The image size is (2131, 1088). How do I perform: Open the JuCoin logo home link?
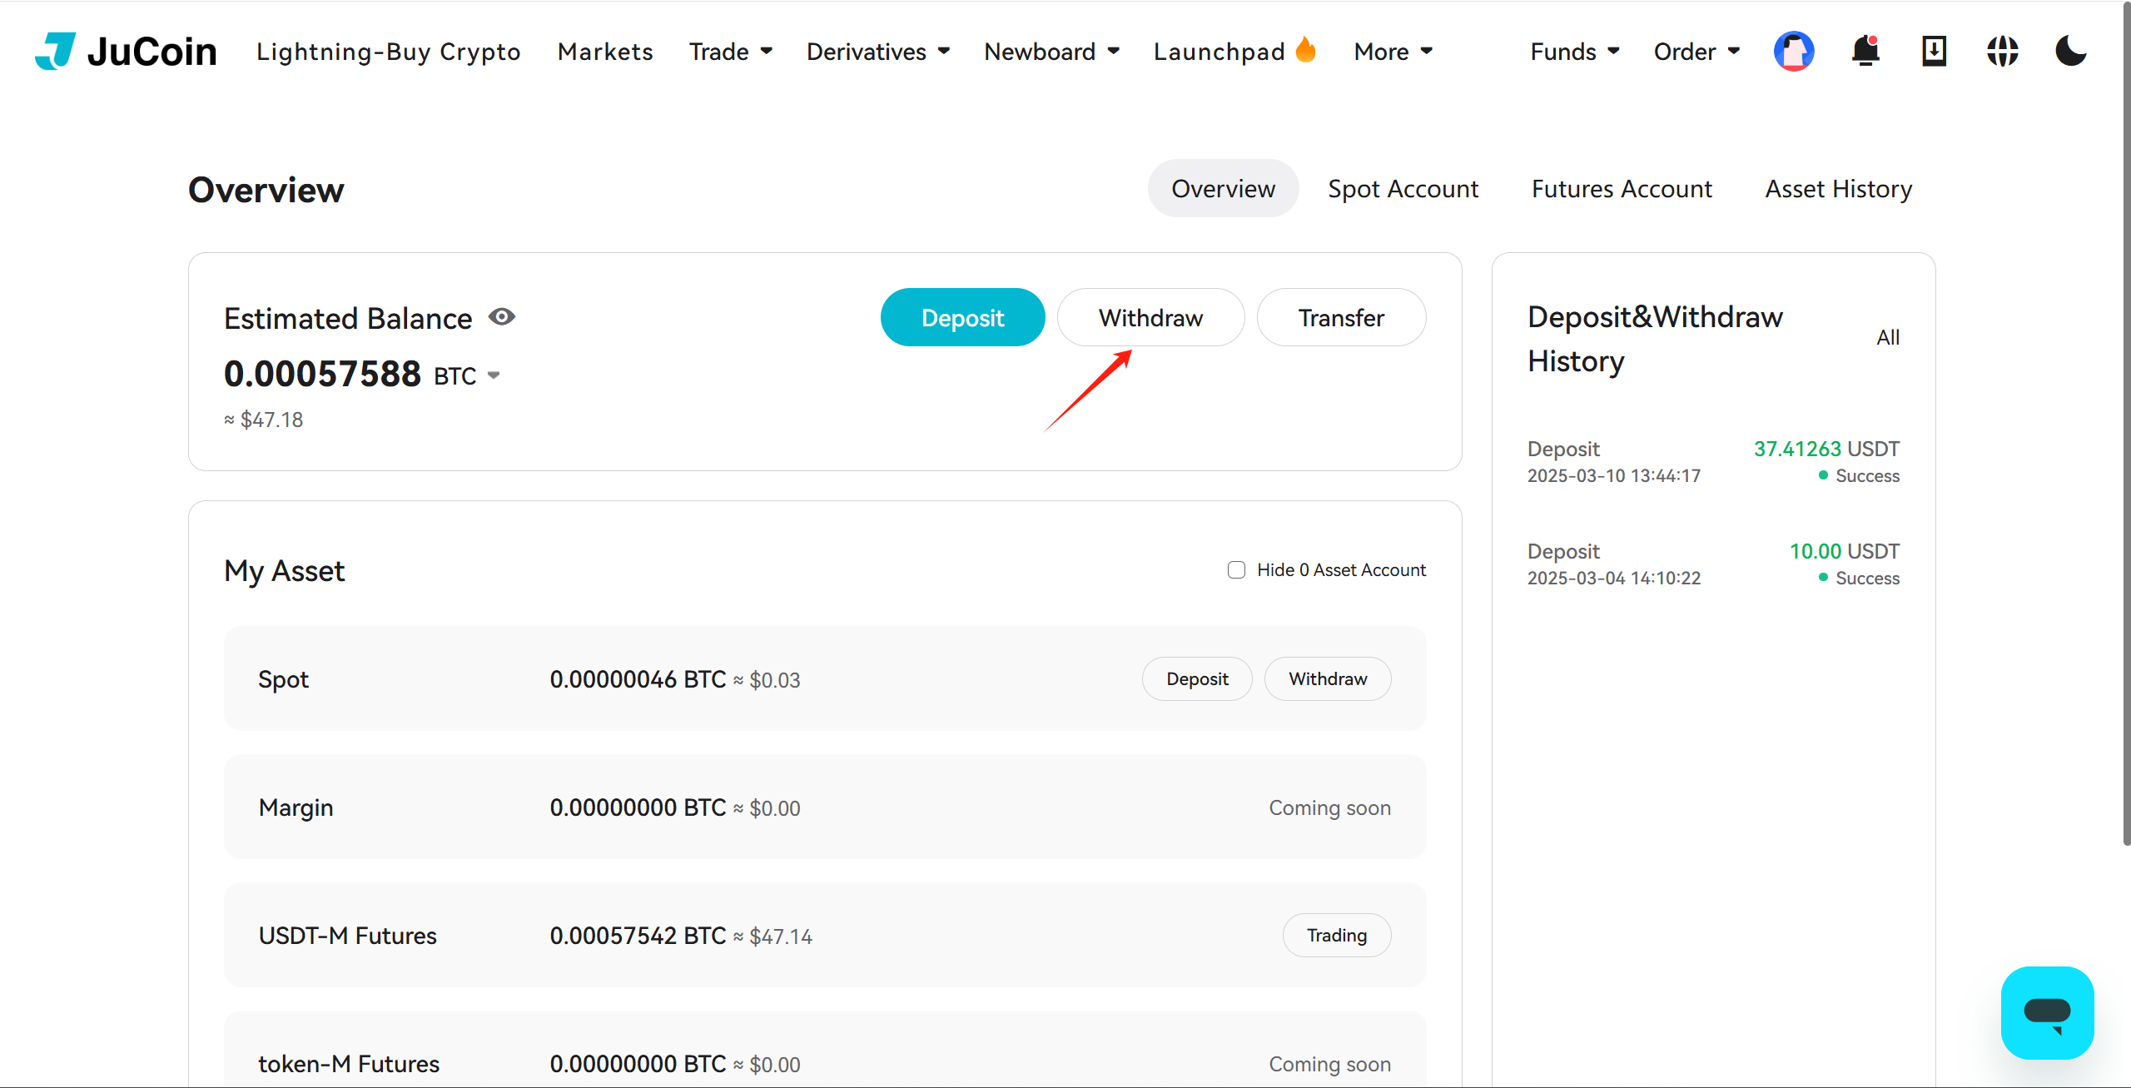coord(126,52)
